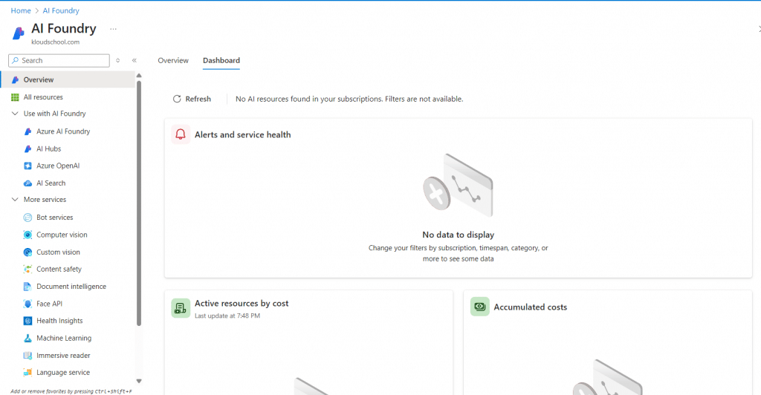Screen dimensions: 761x395
Task: Click the Document intelligence icon
Action: [28, 287]
